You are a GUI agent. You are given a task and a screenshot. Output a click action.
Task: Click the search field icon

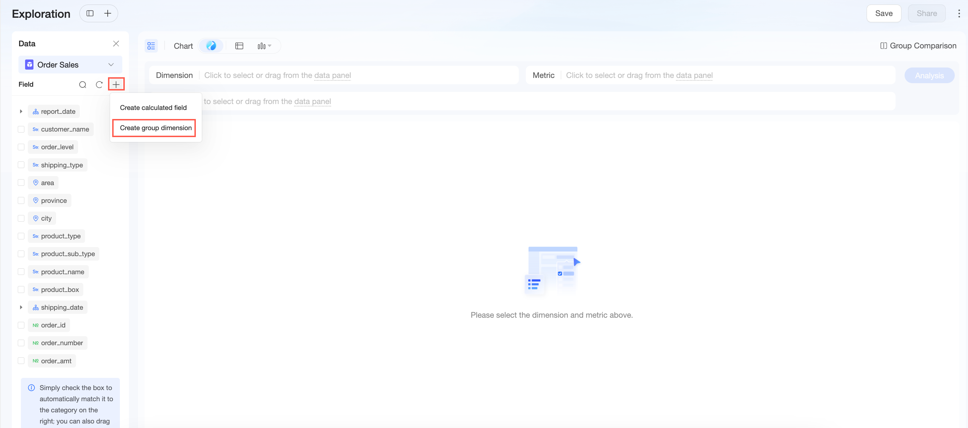click(x=83, y=85)
